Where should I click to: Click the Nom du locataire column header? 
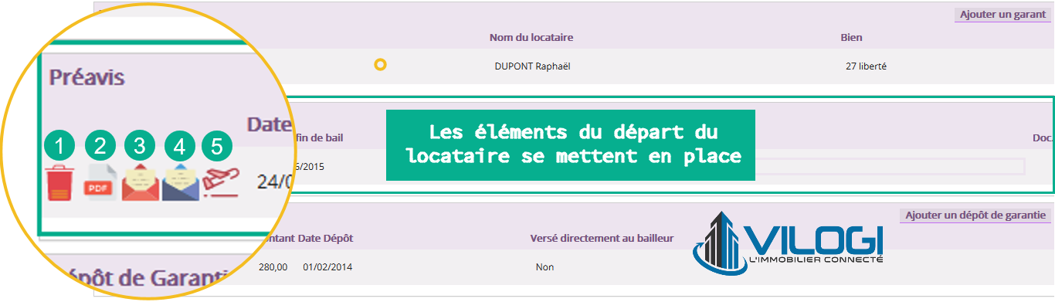(531, 38)
